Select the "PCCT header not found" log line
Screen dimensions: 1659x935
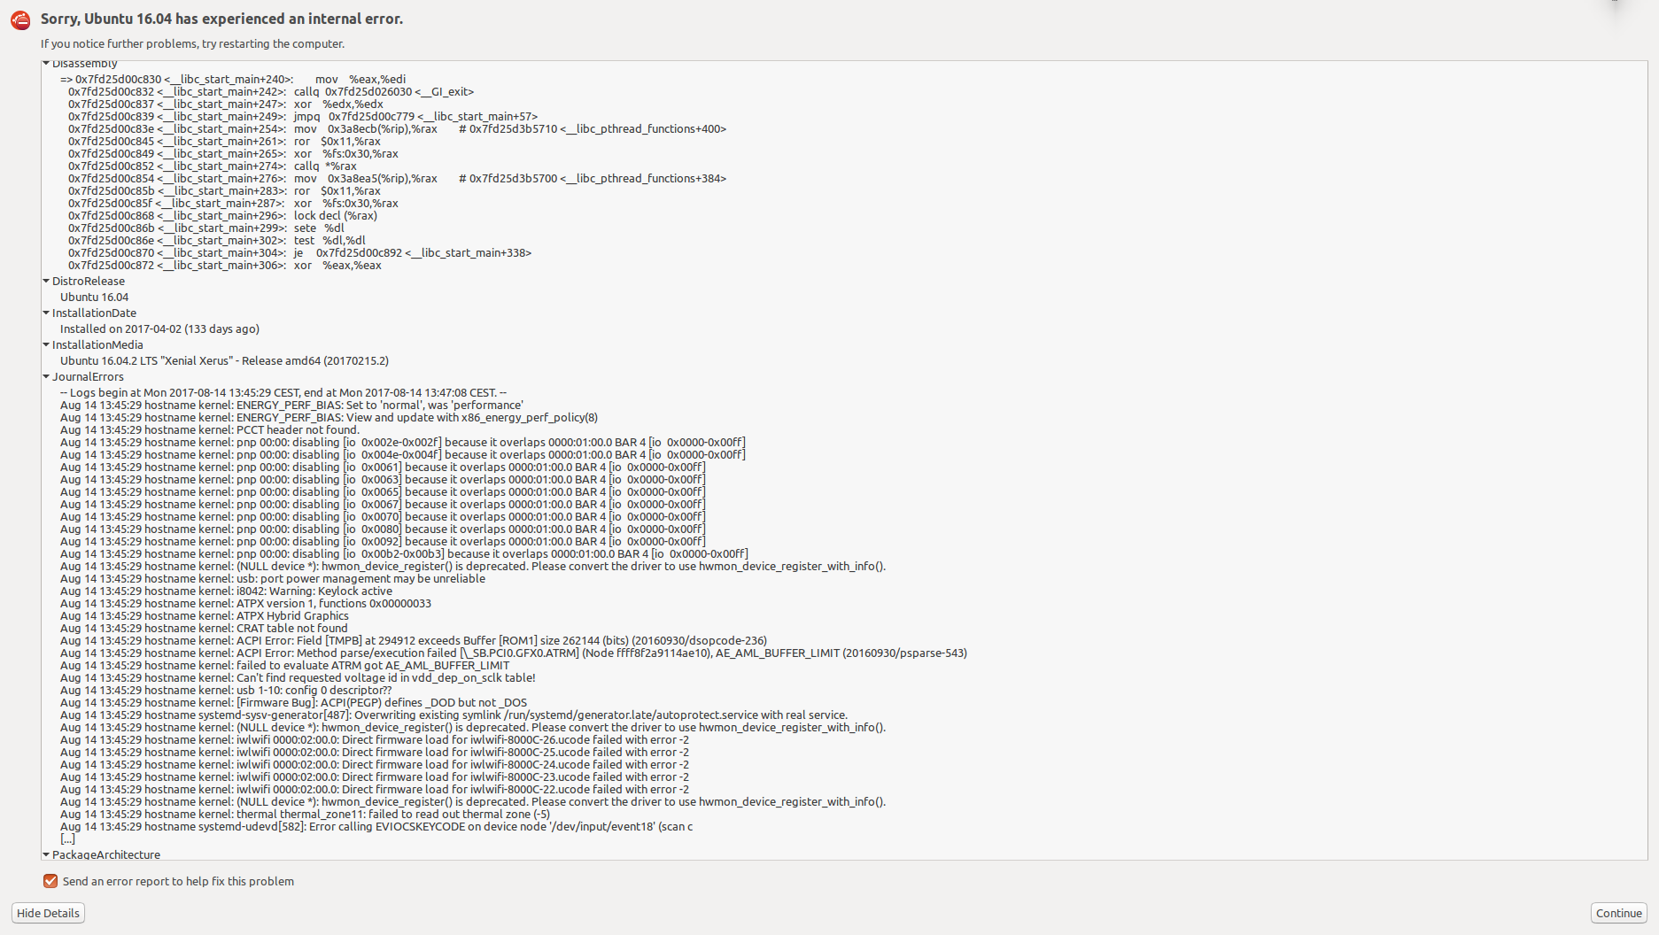[209, 430]
